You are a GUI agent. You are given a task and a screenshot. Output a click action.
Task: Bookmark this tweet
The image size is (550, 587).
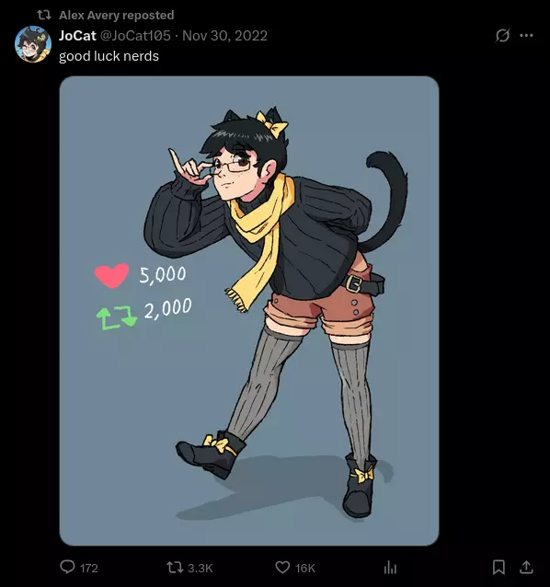[498, 567]
